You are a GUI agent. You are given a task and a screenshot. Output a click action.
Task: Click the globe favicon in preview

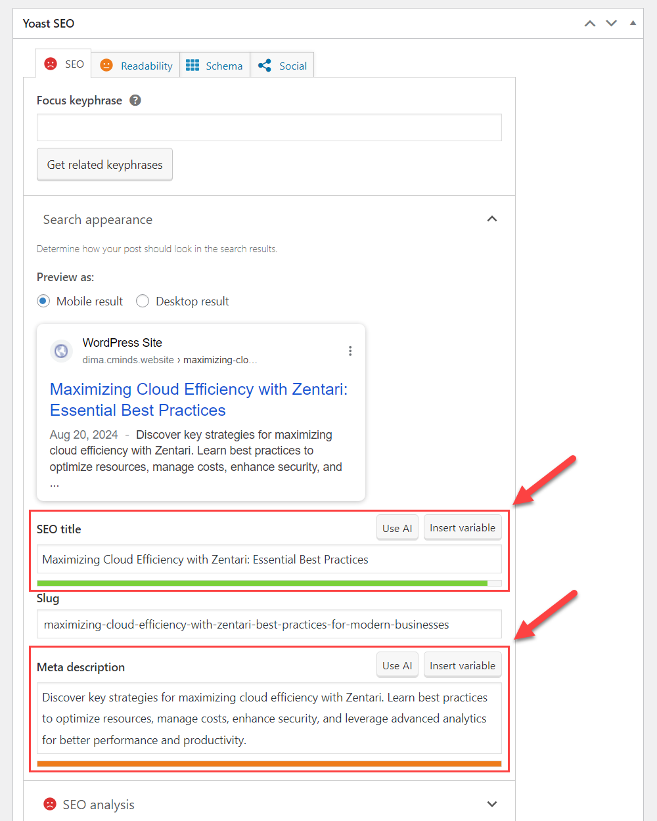pos(61,351)
